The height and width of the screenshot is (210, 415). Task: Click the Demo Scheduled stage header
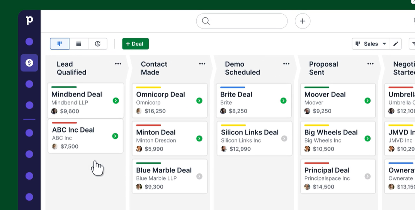click(x=242, y=68)
